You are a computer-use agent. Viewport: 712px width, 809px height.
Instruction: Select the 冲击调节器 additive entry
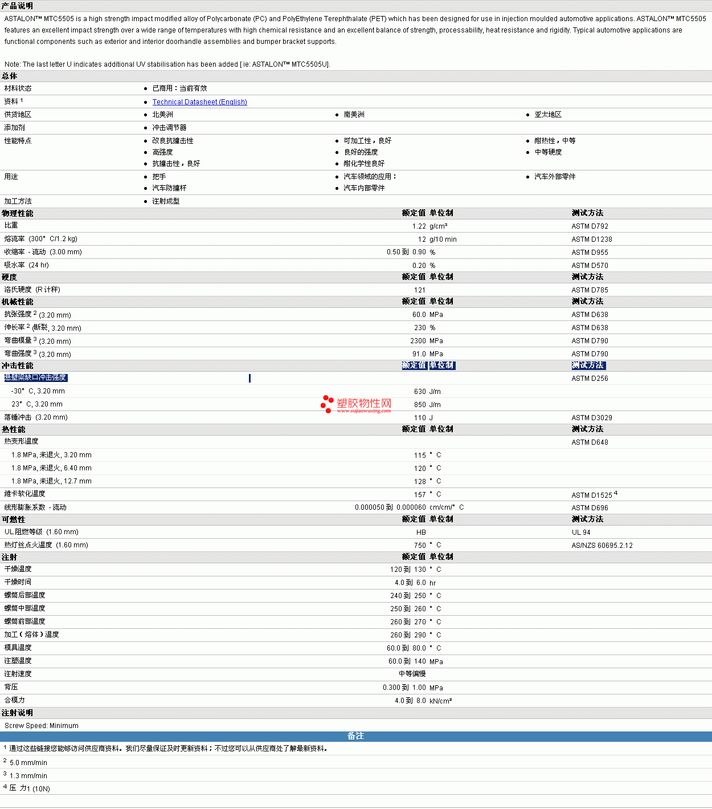pyautogui.click(x=169, y=128)
